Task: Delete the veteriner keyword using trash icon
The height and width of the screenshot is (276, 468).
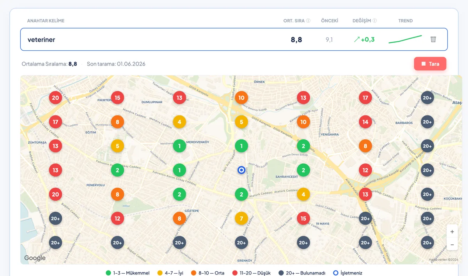Action: pyautogui.click(x=433, y=39)
